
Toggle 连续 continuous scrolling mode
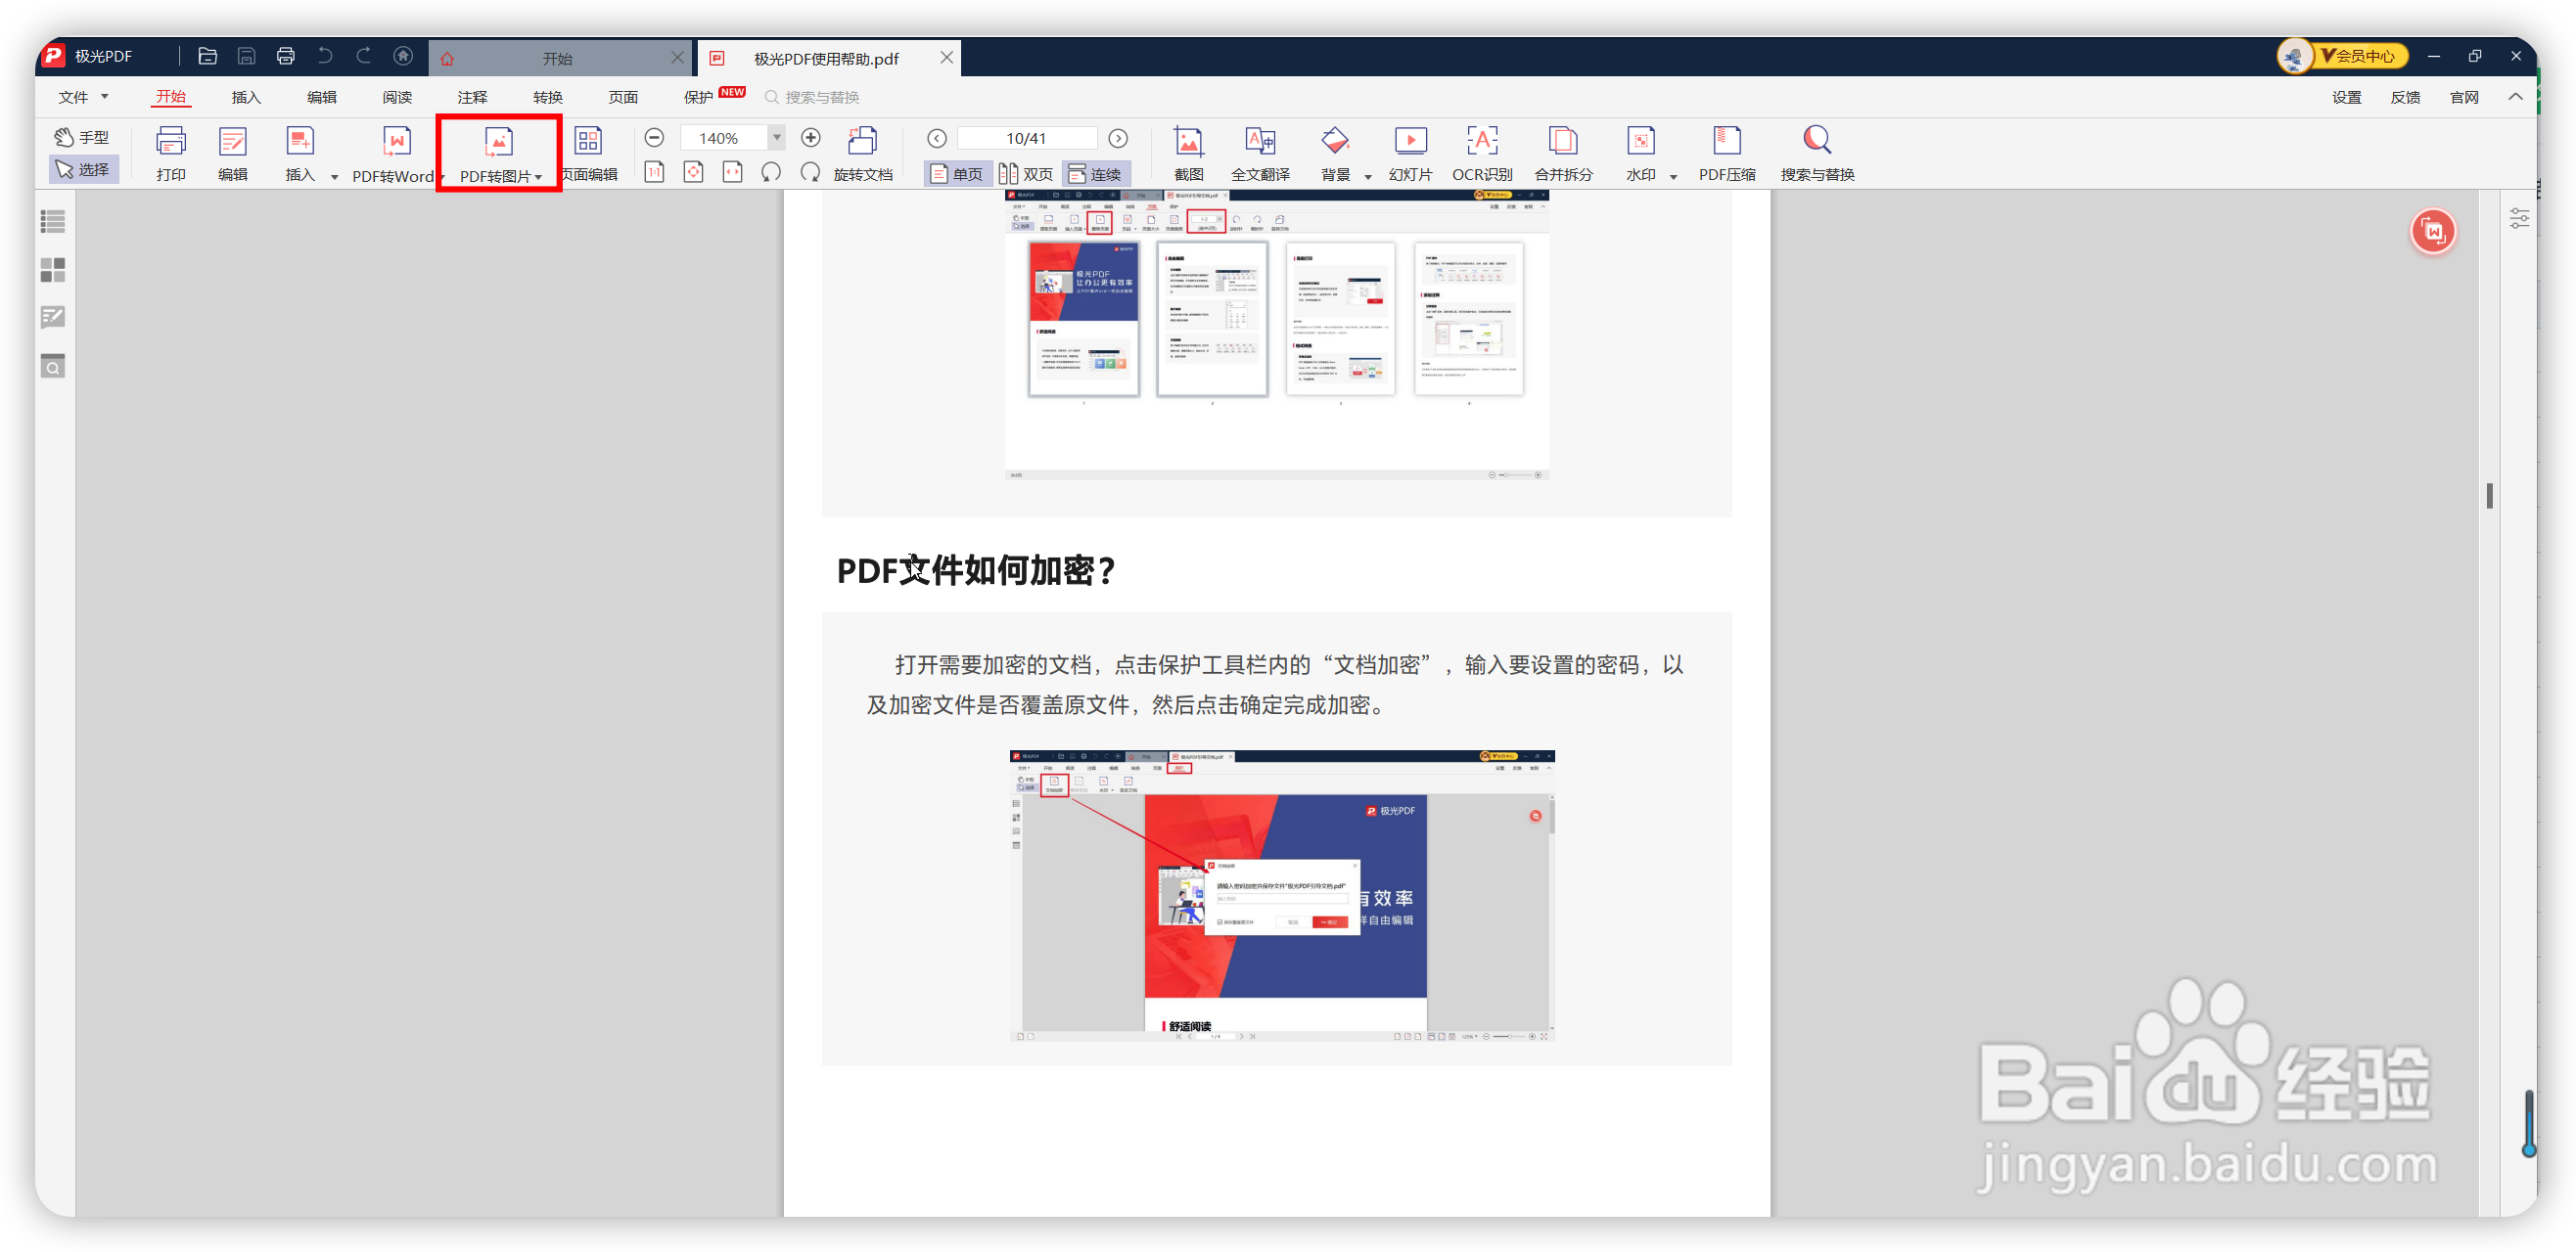click(1095, 174)
